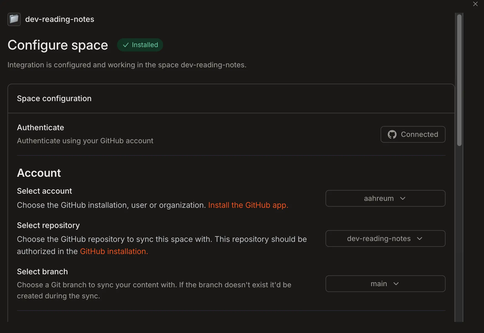This screenshot has height=333, width=484.
Task: Click the green checkmark in Installed badge
Action: (126, 45)
